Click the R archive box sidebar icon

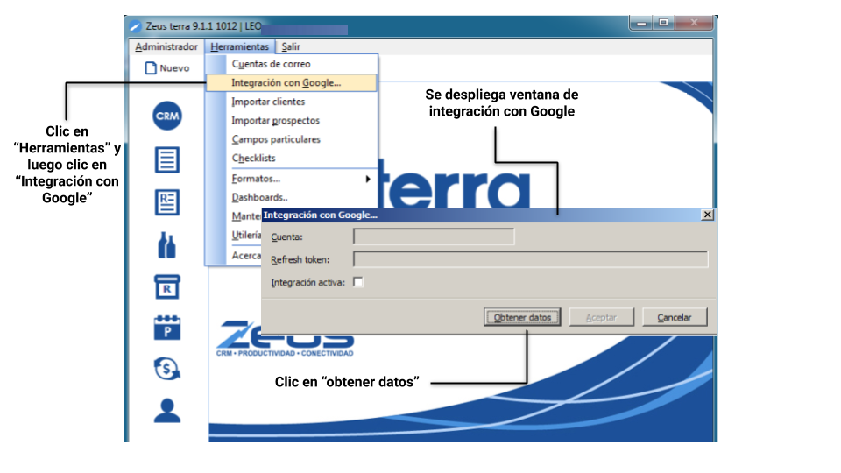point(167,287)
